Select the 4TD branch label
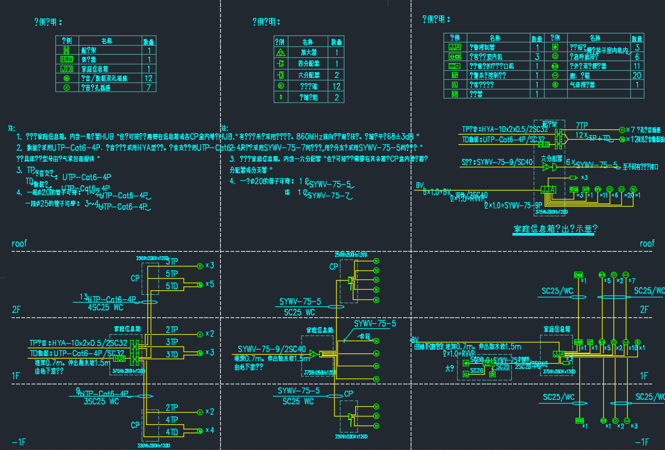The height and width of the screenshot is (450, 665). (172, 432)
